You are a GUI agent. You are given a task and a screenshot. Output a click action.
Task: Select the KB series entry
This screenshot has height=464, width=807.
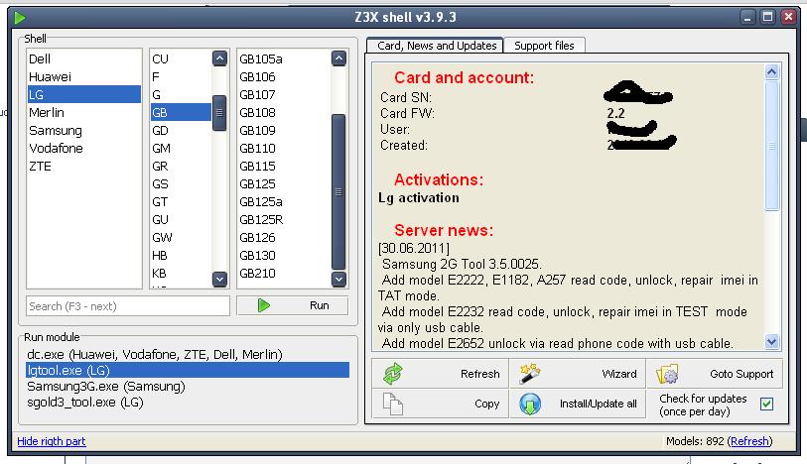[181, 274]
